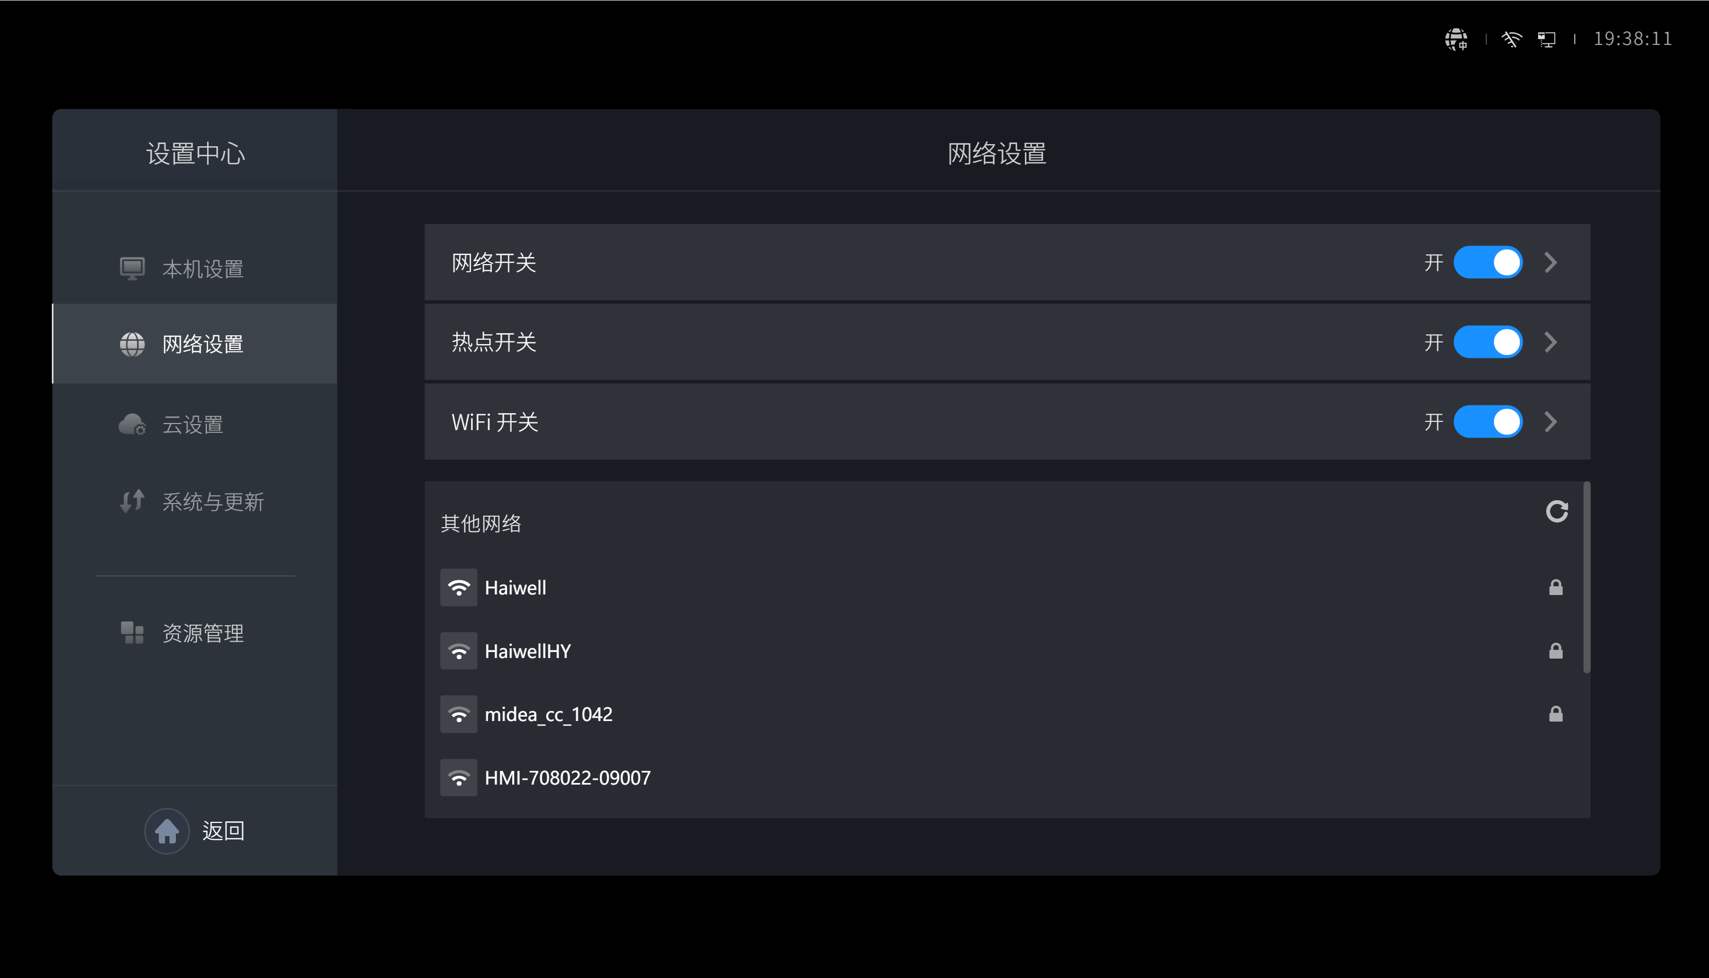This screenshot has height=978, width=1709.
Task: Select the 网络设置 menu item
Action: (195, 343)
